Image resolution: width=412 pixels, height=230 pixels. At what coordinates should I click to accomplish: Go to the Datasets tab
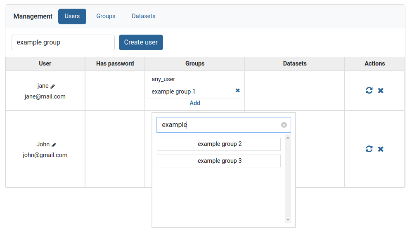(x=144, y=16)
